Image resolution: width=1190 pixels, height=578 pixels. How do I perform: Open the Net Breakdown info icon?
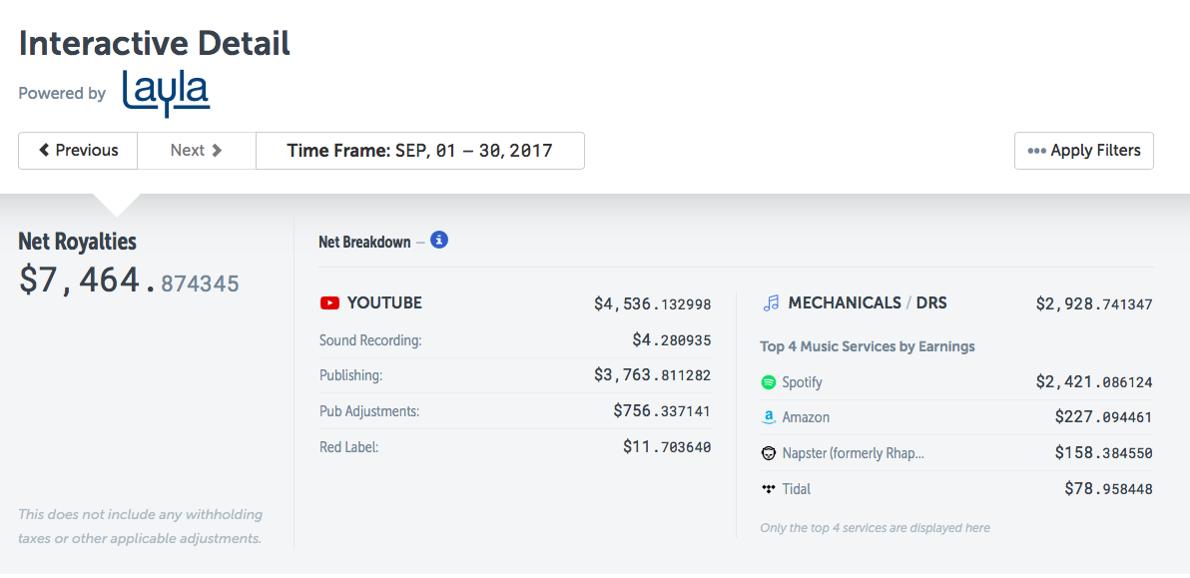438,241
